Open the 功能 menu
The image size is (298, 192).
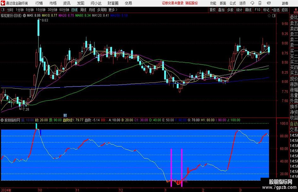tap(213, 3)
